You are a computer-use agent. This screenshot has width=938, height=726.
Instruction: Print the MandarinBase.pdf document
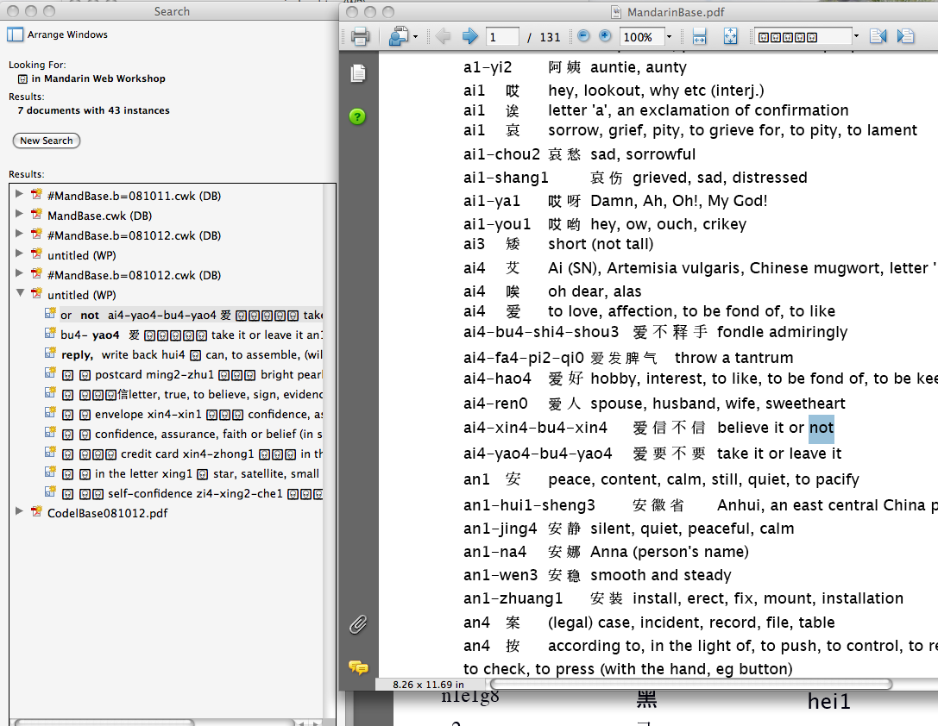point(360,37)
